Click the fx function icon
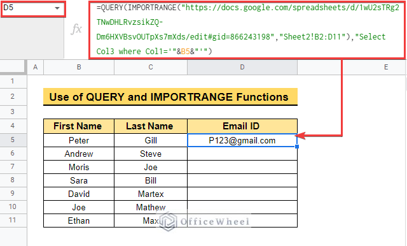 (x=76, y=29)
